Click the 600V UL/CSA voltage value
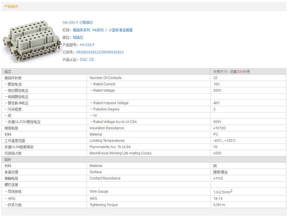288x216 pixels. tap(217, 122)
